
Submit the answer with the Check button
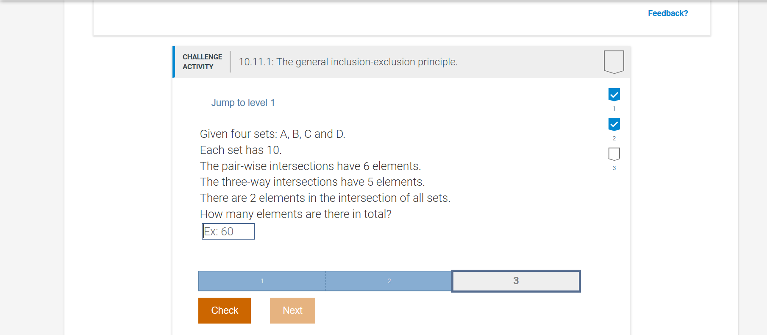[x=225, y=310]
